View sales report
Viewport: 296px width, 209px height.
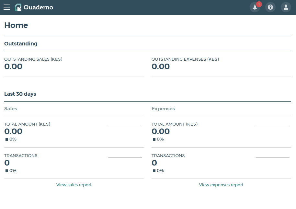[74, 185]
